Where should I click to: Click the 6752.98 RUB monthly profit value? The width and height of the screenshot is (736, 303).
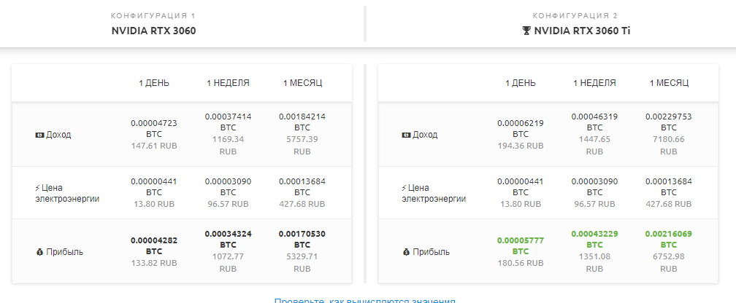click(669, 263)
